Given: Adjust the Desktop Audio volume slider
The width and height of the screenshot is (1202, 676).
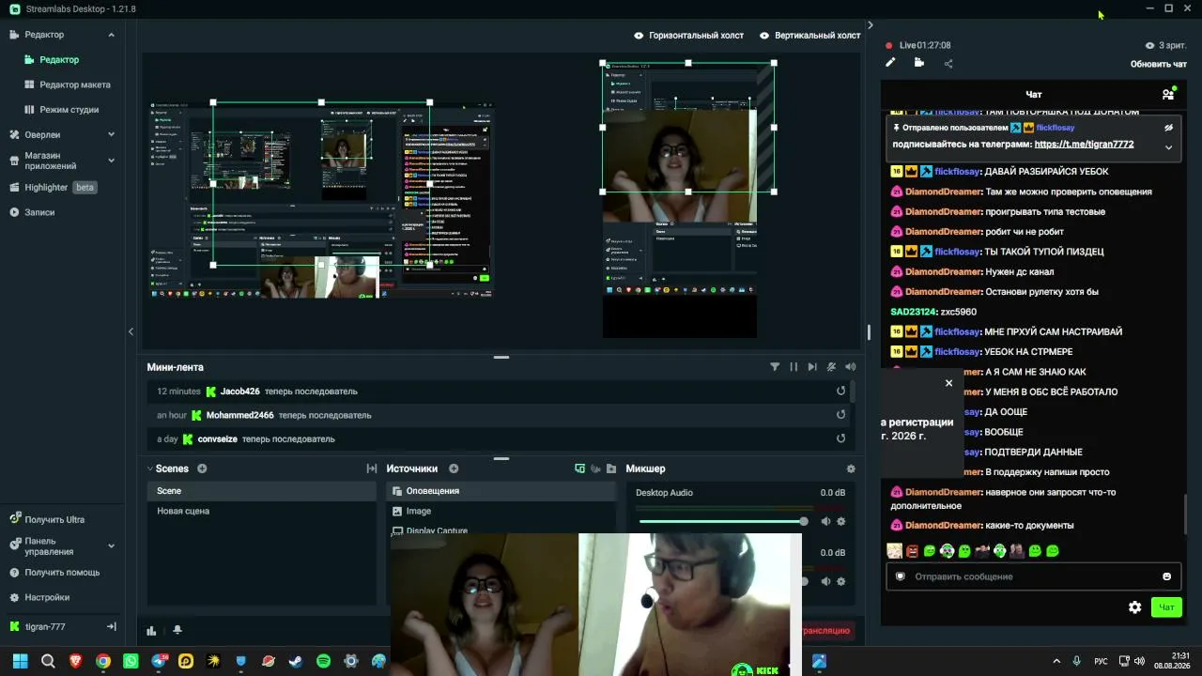Looking at the screenshot, I should 723,521.
